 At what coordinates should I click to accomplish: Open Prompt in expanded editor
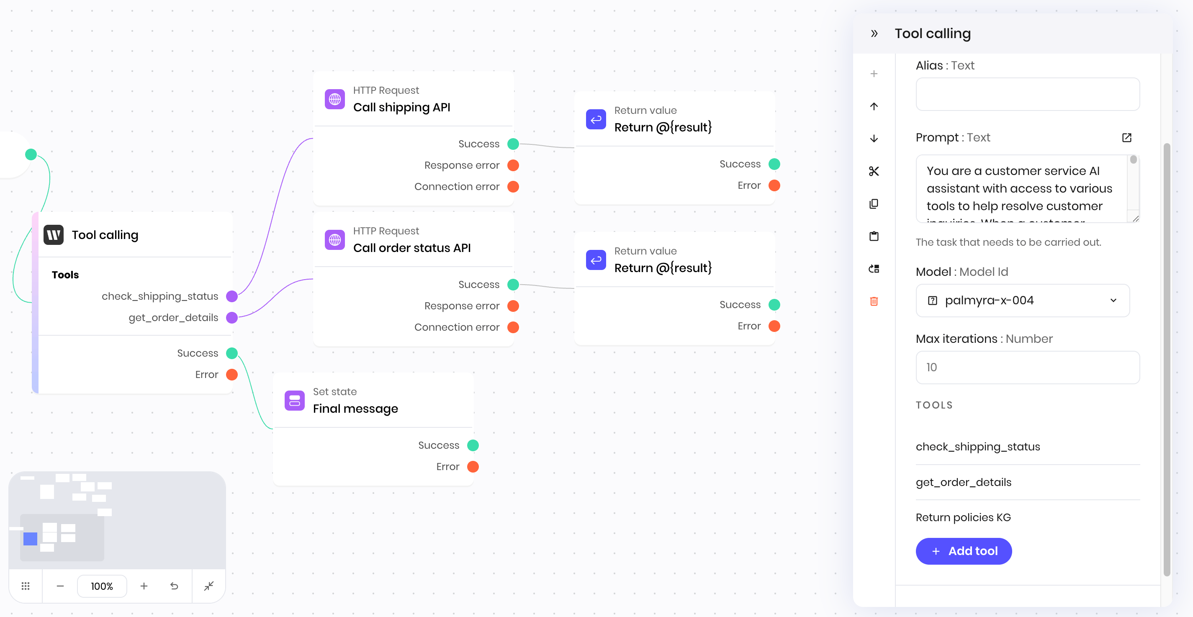(1127, 138)
